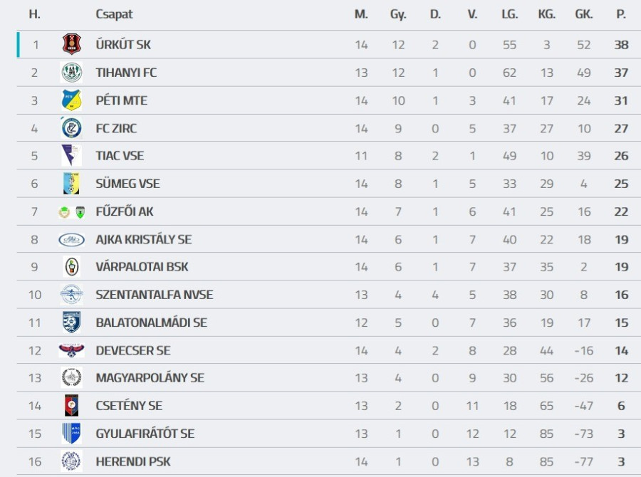Select the Herendi PSK team name
This screenshot has width=641, height=477.
[133, 461]
